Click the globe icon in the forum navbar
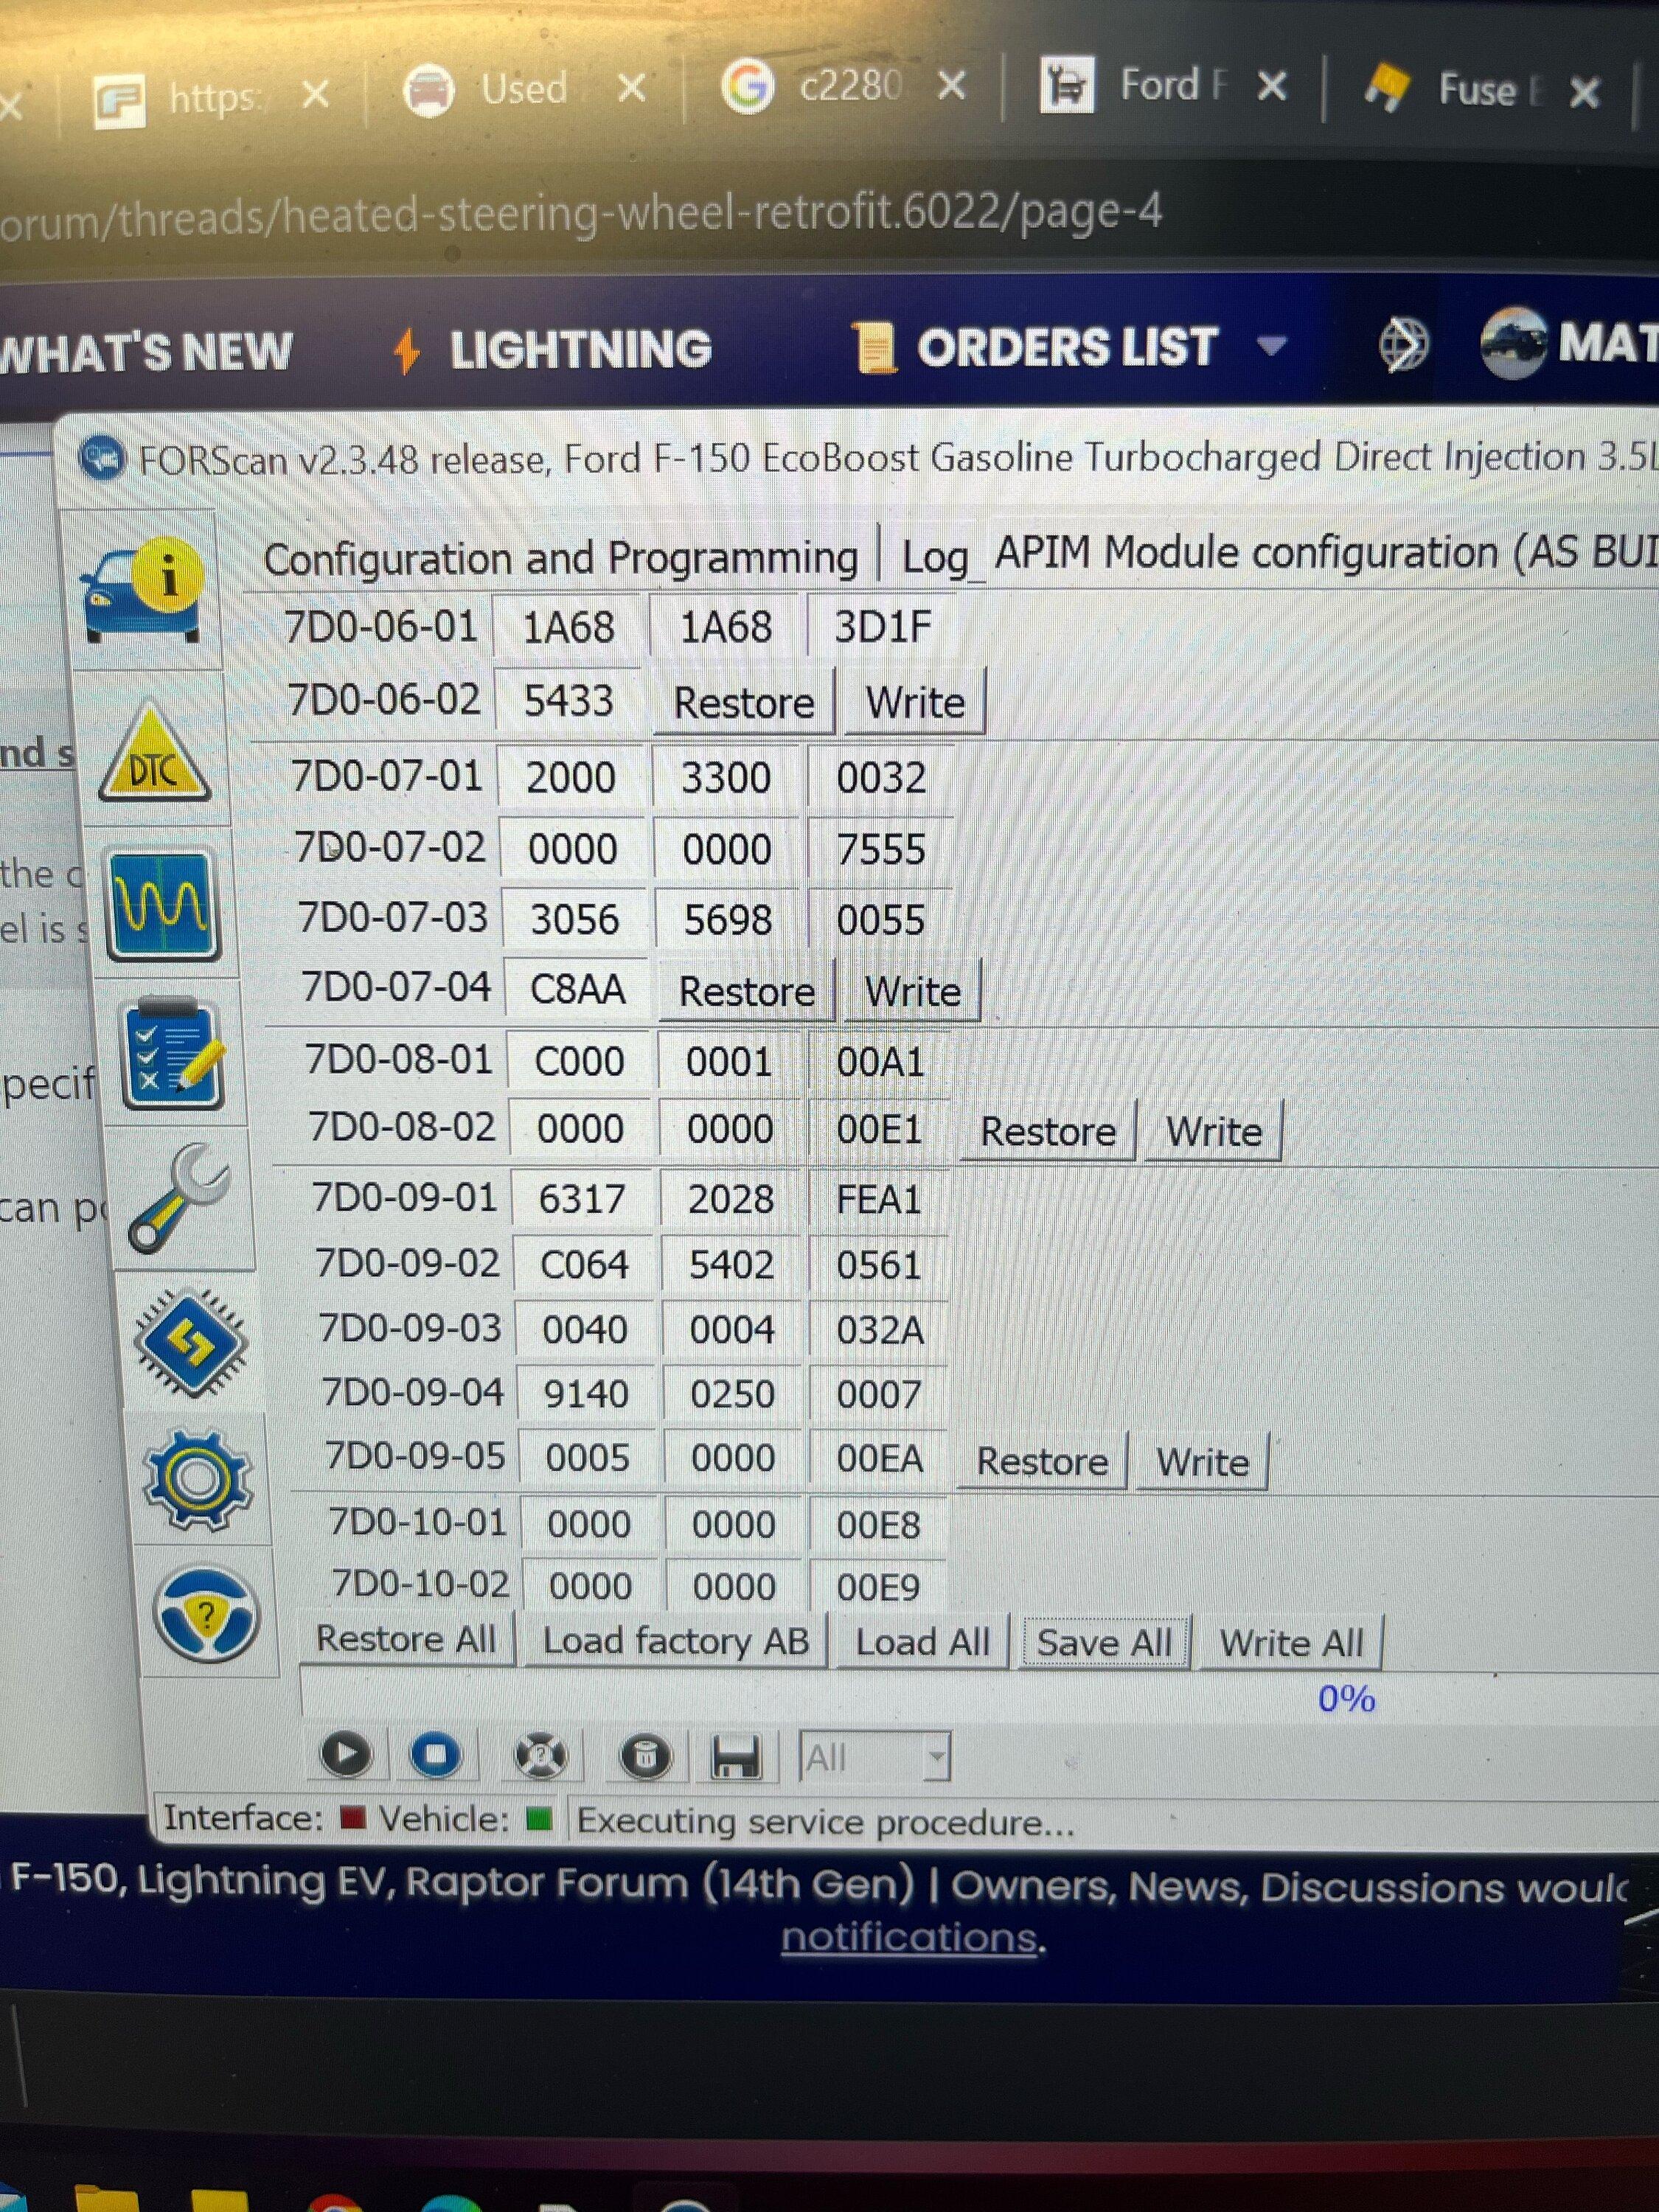 (1403, 346)
